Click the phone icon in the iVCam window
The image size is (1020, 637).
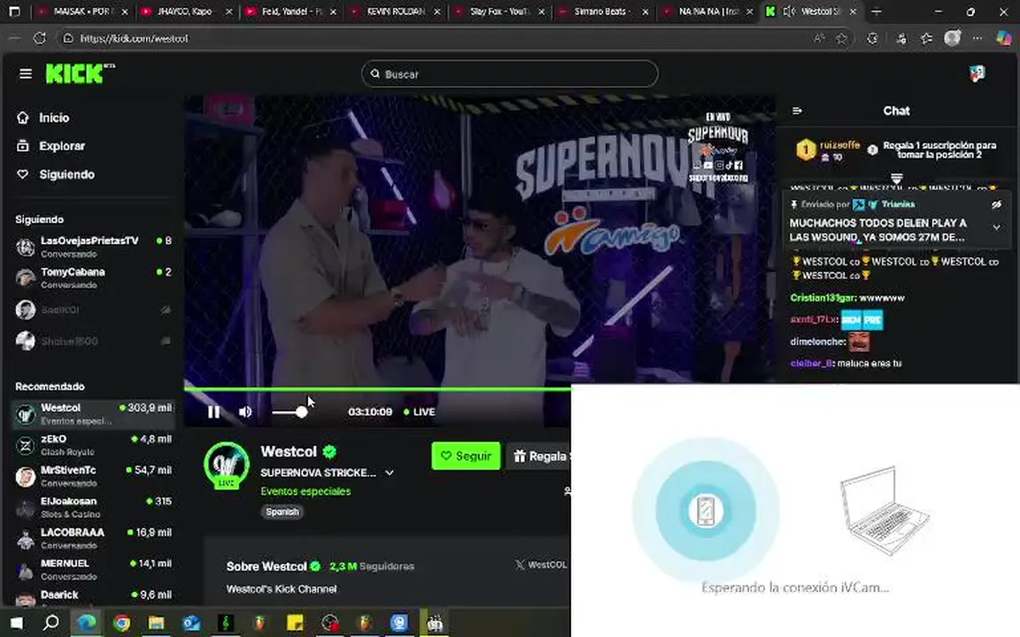[706, 510]
